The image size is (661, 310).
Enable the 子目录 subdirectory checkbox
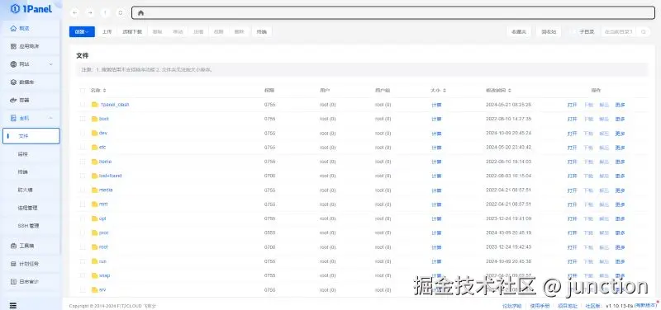(x=573, y=31)
